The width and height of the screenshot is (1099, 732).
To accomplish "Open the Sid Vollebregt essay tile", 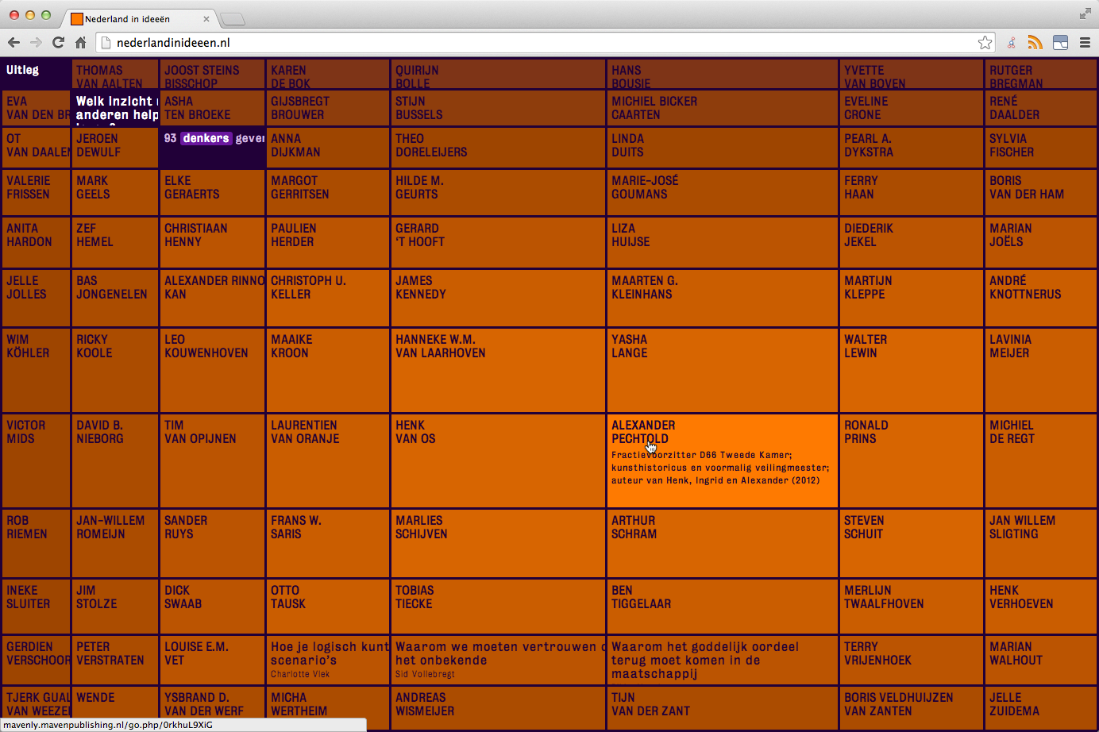I will [x=498, y=660].
